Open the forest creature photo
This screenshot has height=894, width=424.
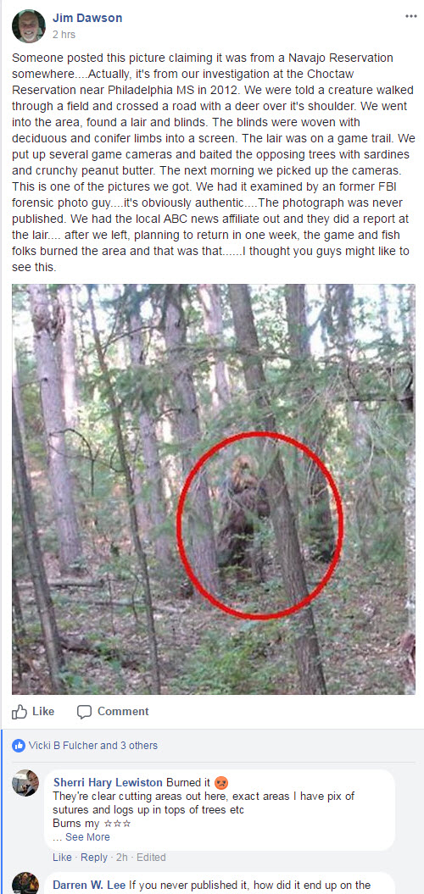click(214, 489)
